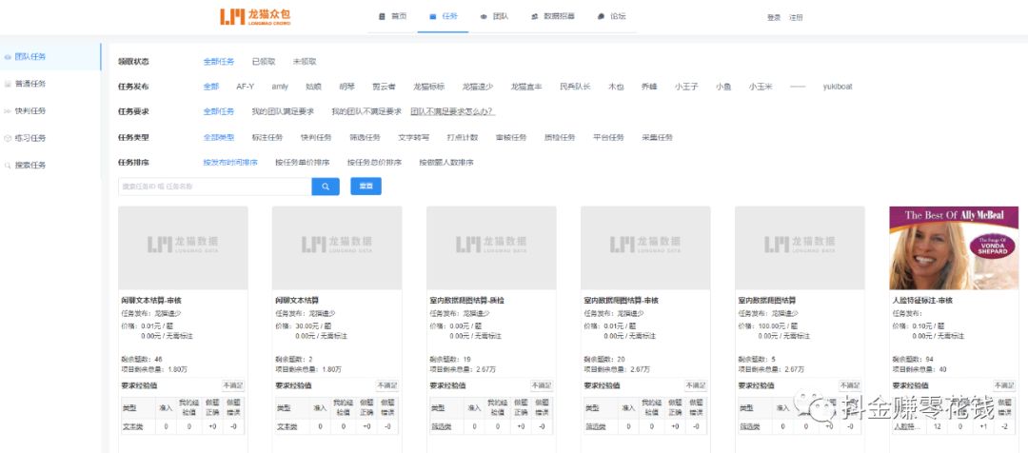Image resolution: width=1028 pixels, height=453 pixels.
Task: Select 我的团队不满足要求 filter
Action: 366,111
